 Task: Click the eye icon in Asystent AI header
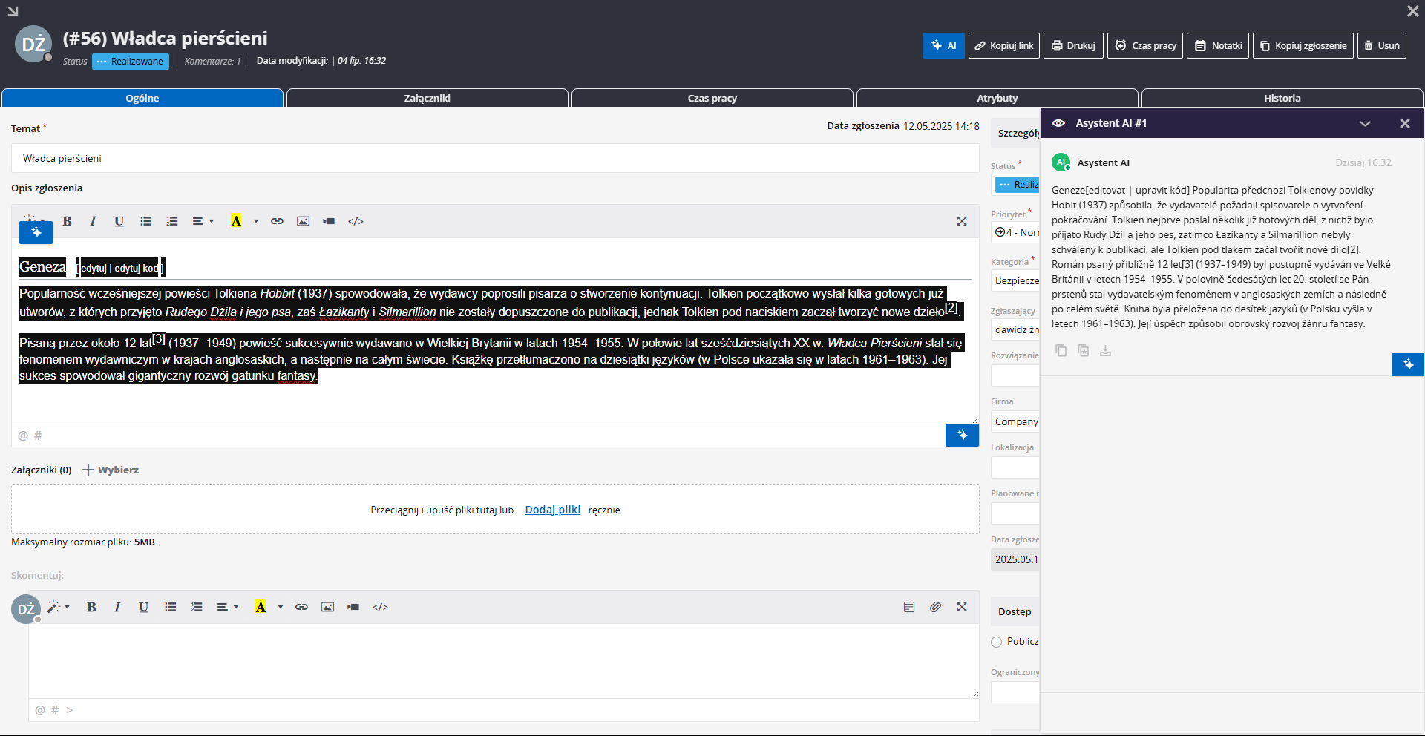(1059, 123)
